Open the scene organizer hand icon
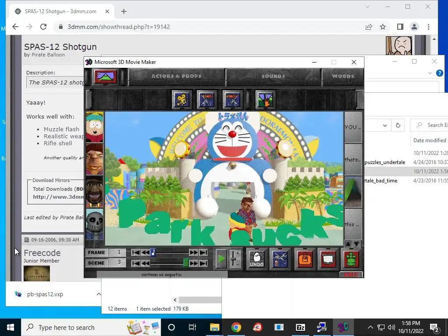 (265, 100)
